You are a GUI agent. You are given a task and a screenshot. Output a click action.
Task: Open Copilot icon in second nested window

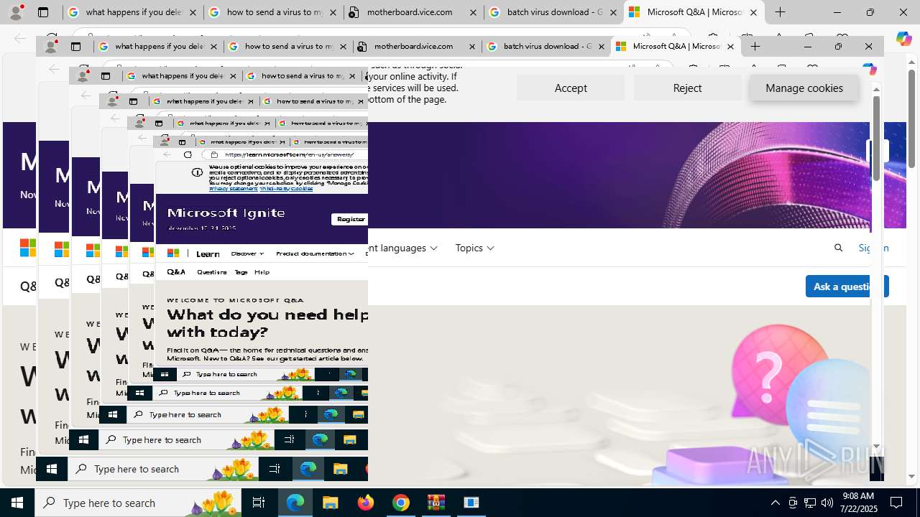[x=870, y=69]
